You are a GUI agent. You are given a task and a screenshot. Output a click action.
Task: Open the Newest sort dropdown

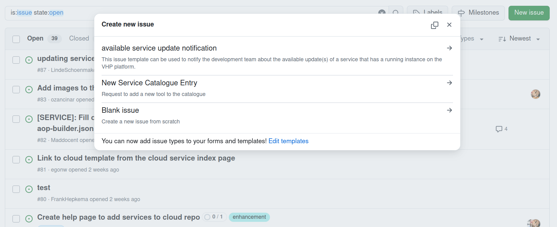[519, 39]
